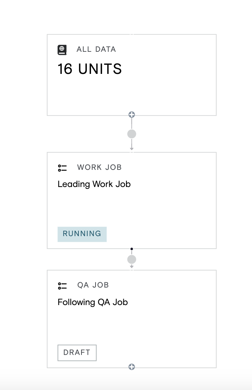The image size is (252, 390).
Task: Click the ALL DATA header label
Action: [96, 49]
